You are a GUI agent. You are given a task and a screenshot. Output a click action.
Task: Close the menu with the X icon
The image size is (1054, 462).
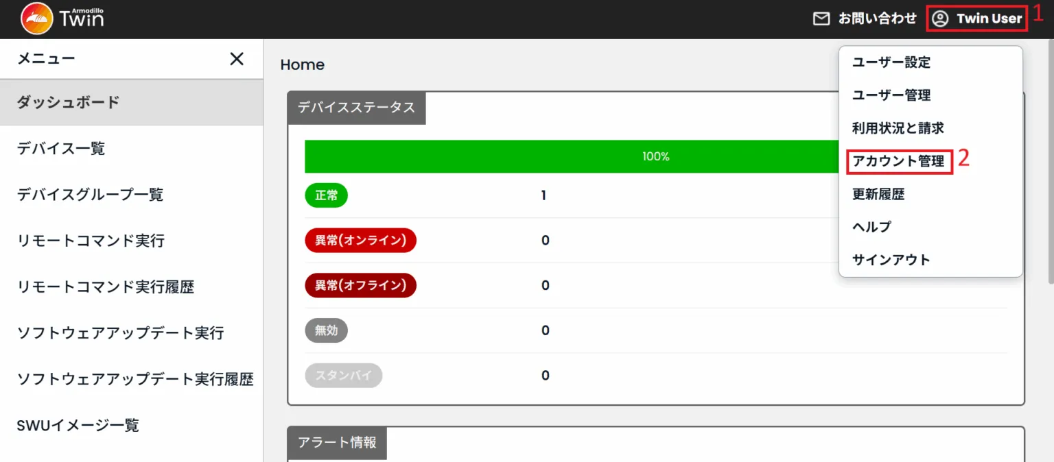point(236,59)
